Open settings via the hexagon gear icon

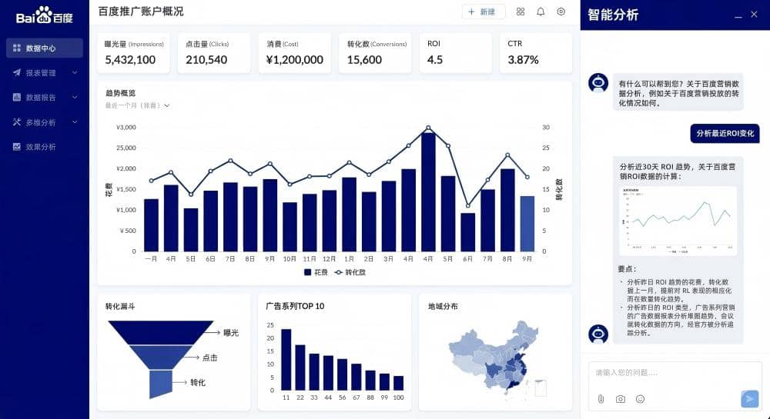coord(561,12)
